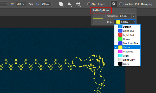Open the stroke line style dropdown
Screen dimensions: 156x93
4,4
